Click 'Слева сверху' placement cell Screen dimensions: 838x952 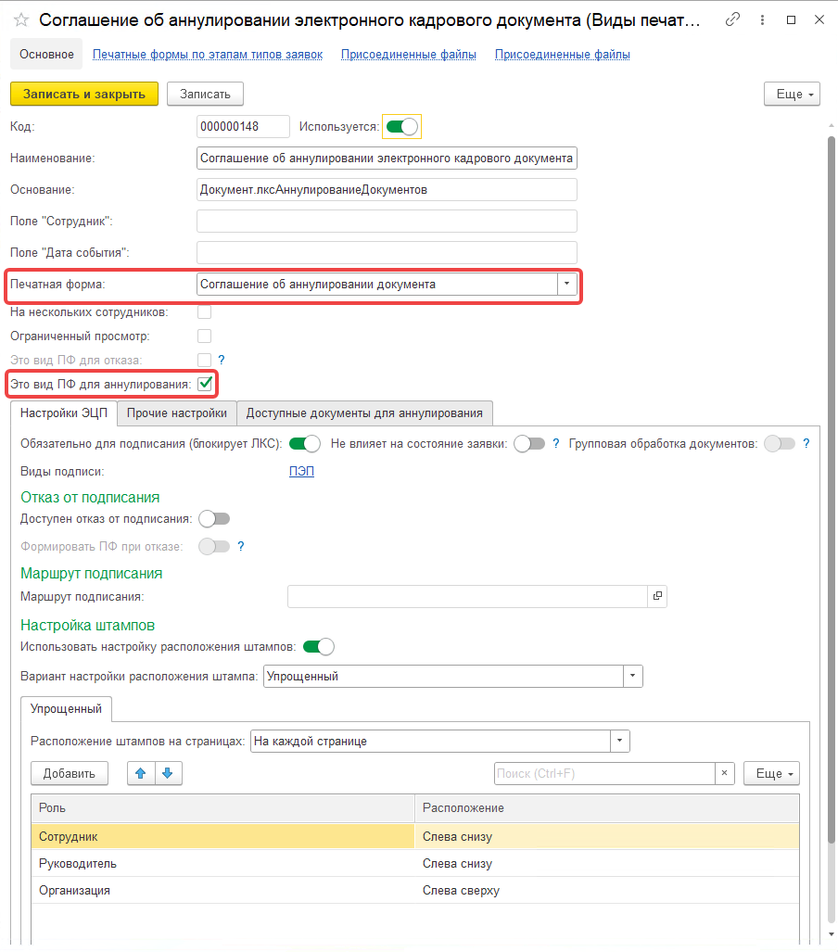pos(606,890)
